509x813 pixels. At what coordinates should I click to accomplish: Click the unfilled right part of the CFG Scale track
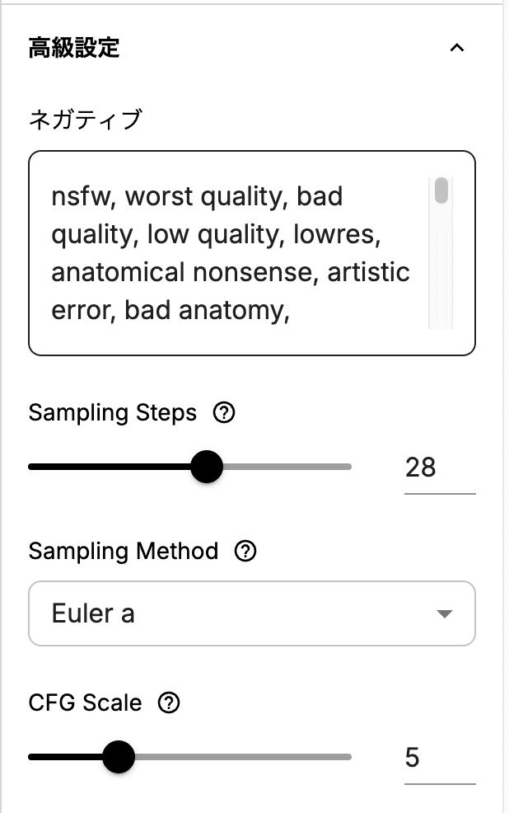click(247, 757)
